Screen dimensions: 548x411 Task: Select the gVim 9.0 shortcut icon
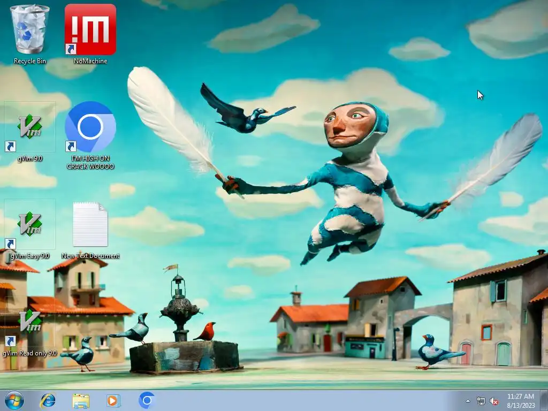[x=30, y=132]
